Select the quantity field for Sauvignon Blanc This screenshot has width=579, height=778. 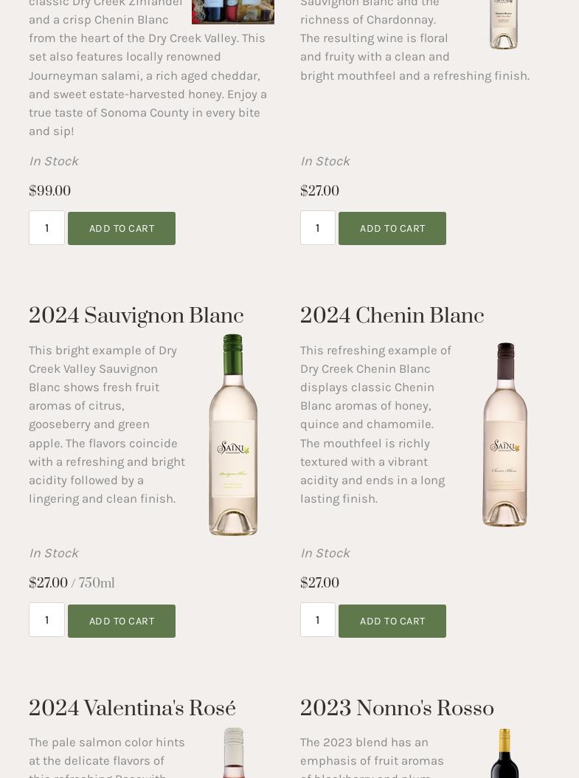[46, 620]
